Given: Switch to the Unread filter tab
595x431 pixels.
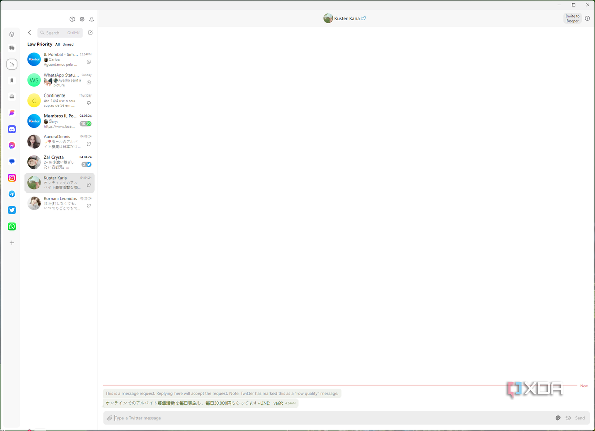Looking at the screenshot, I should (x=68, y=45).
